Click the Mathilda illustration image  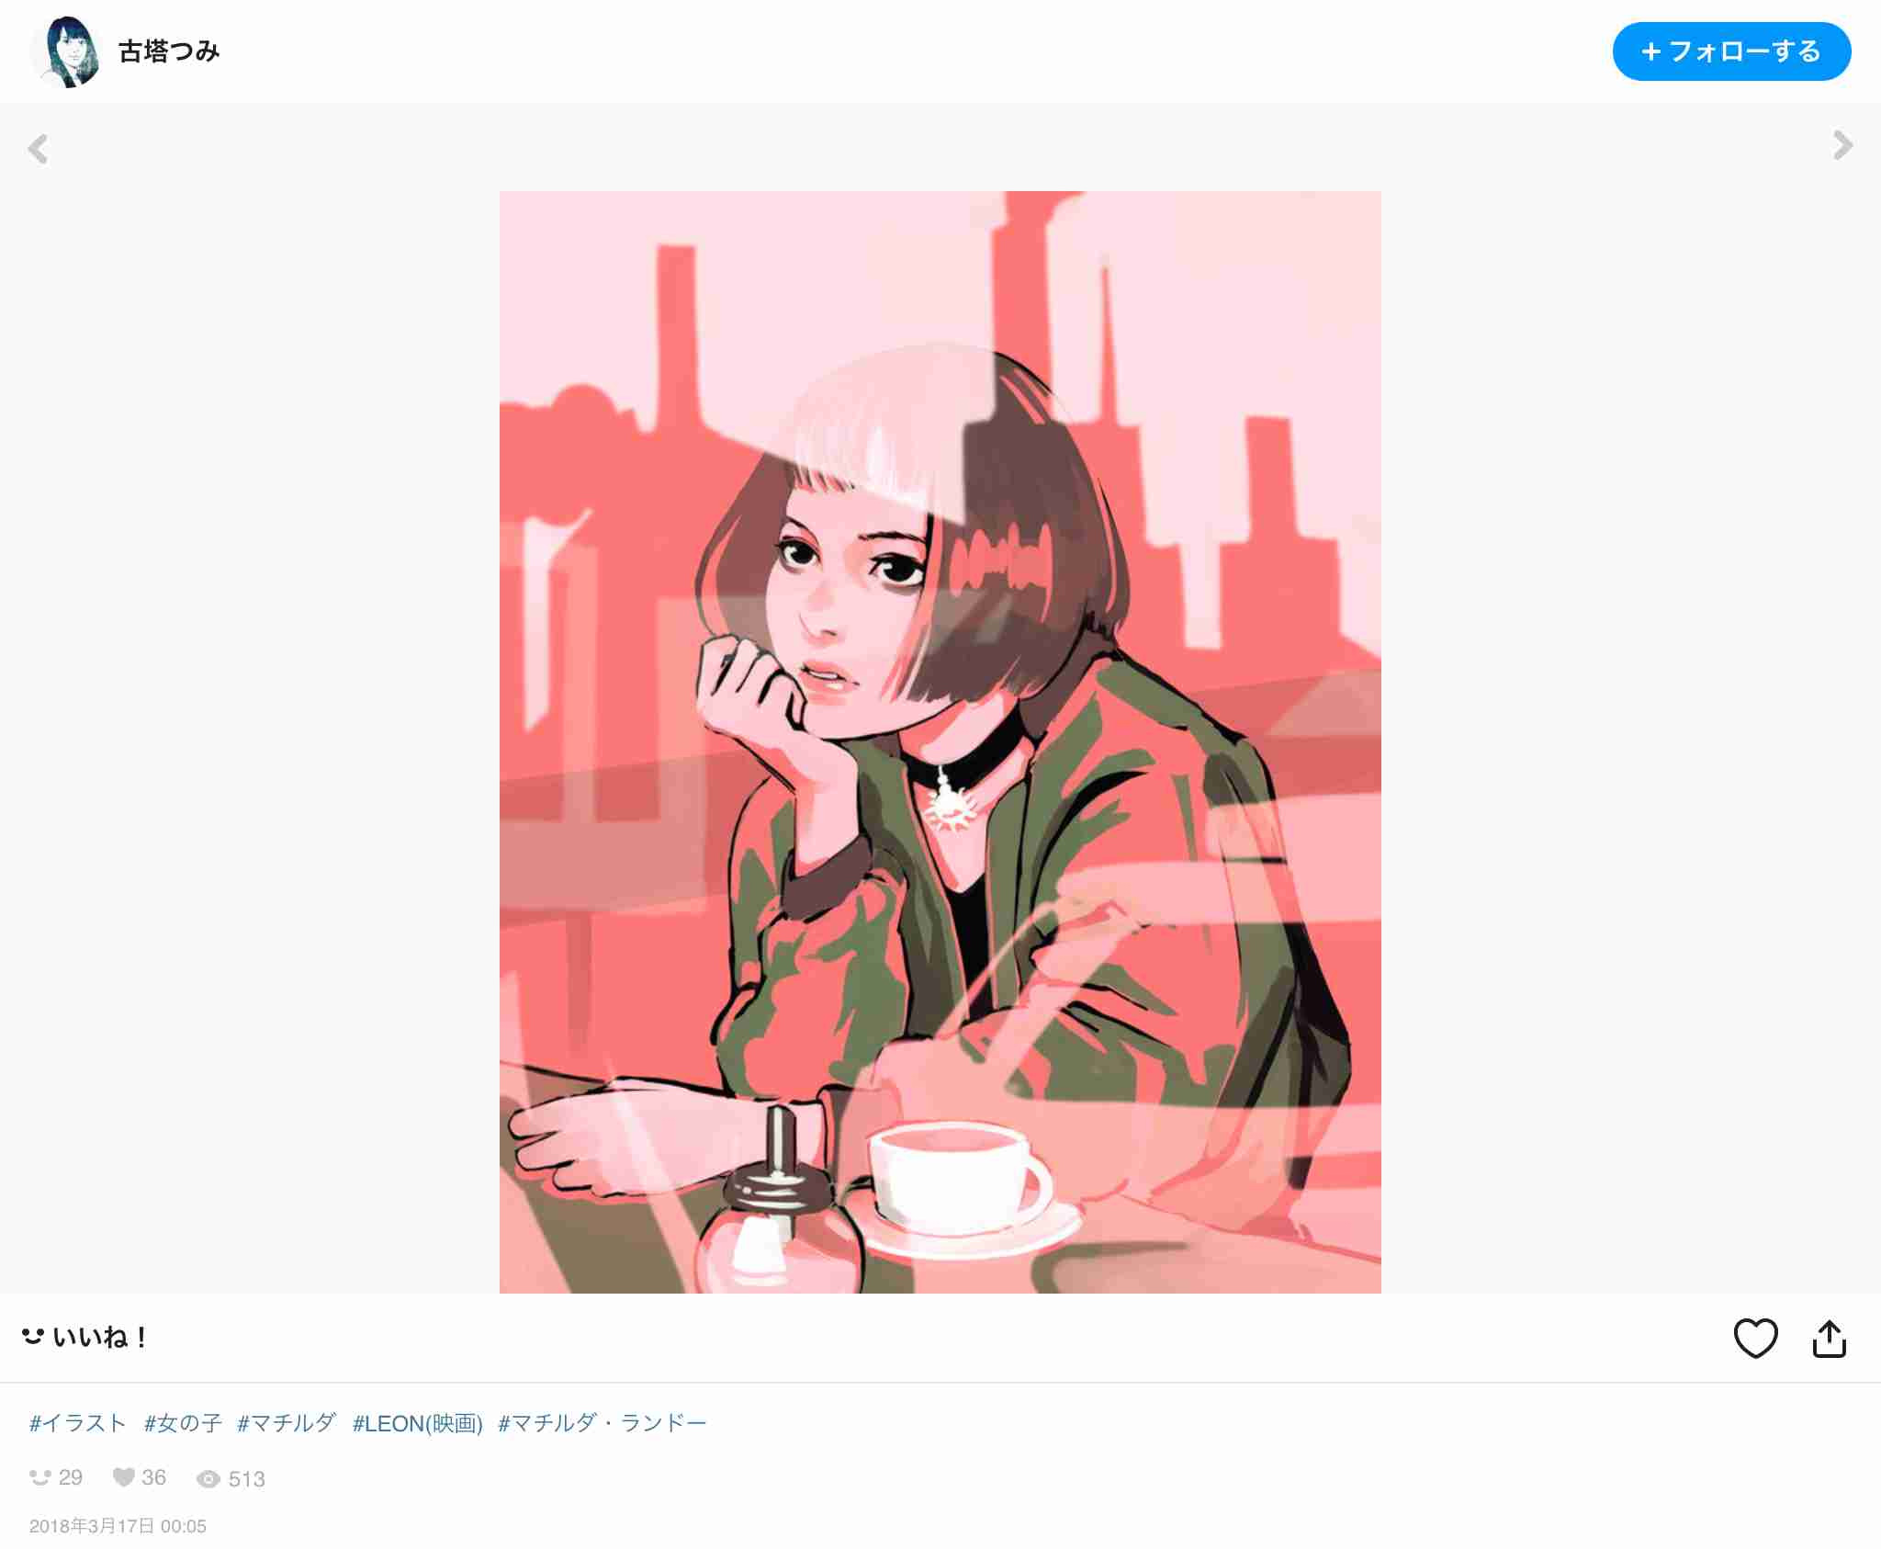(940, 741)
